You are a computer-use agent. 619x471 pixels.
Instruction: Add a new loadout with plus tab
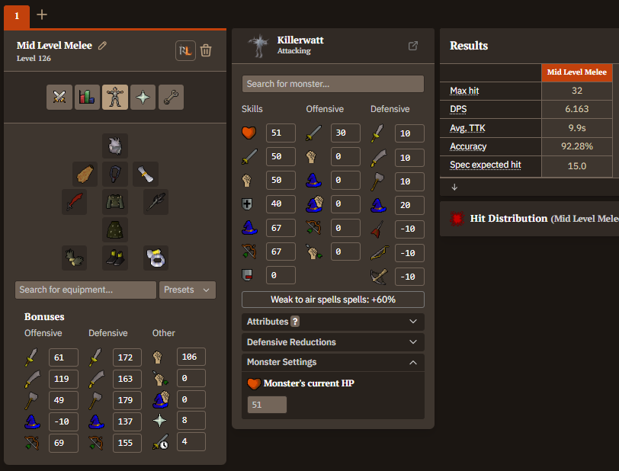tap(42, 14)
